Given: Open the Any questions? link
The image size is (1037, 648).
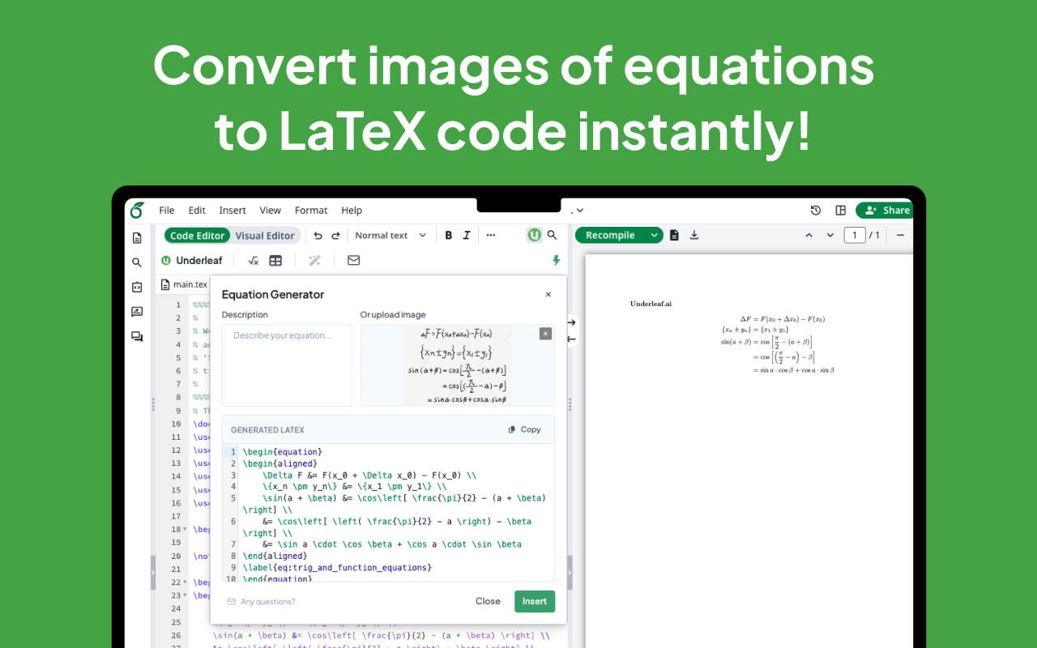Looking at the screenshot, I should [261, 602].
